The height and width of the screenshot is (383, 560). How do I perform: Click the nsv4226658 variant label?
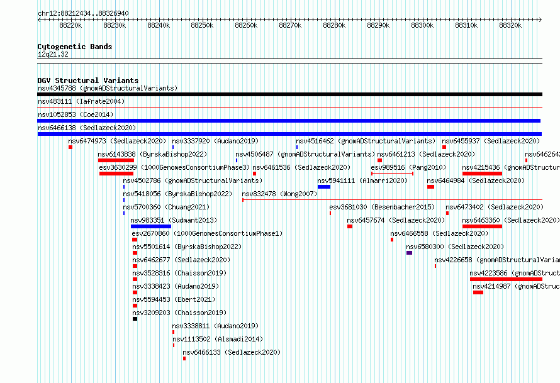[x=497, y=260]
